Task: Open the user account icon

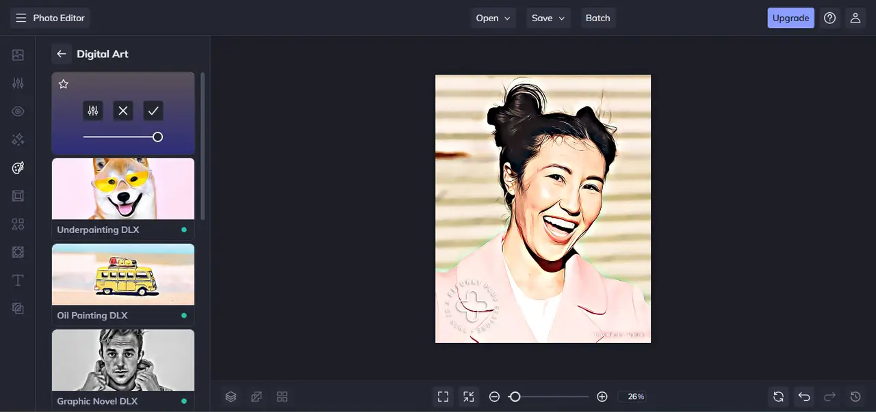Action: click(x=855, y=18)
